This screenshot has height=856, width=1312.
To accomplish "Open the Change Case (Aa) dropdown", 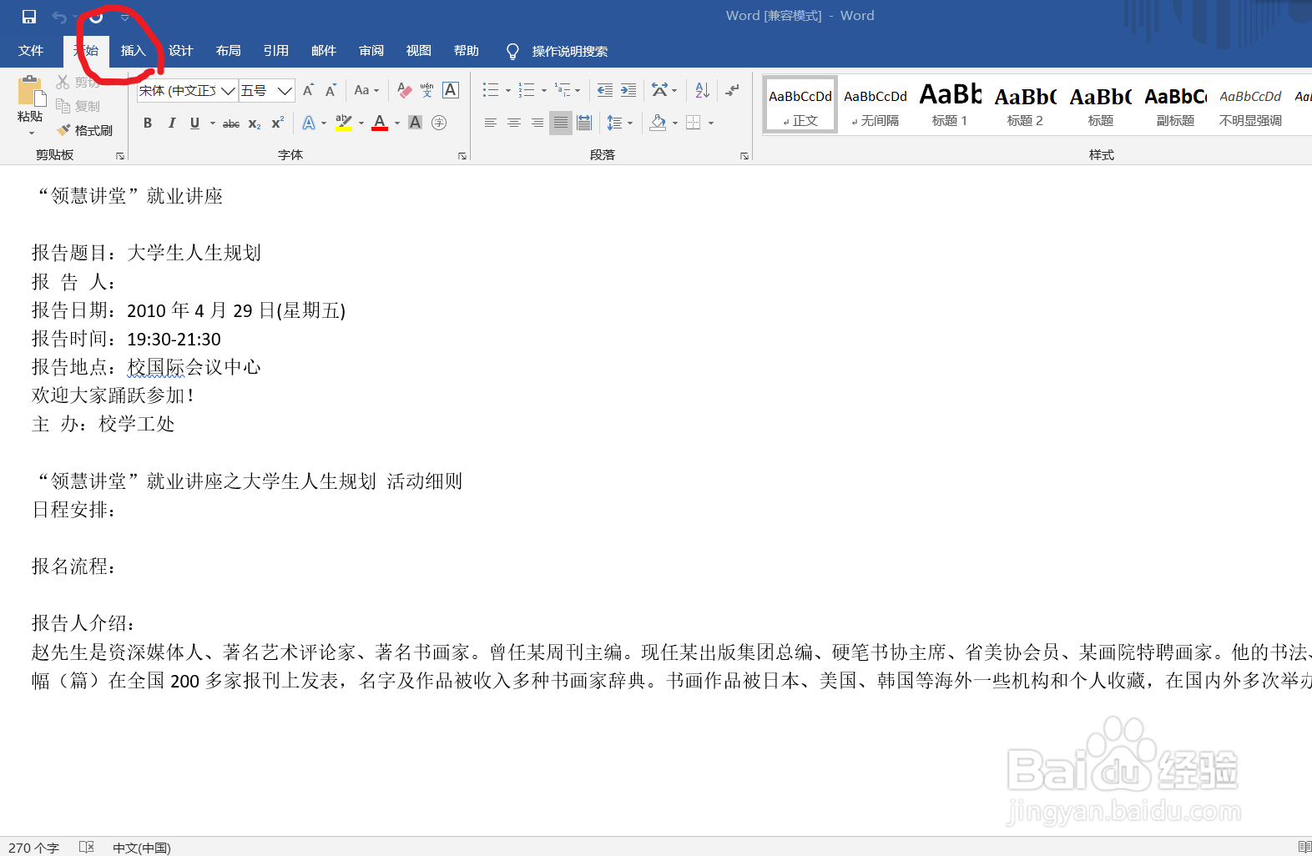I will pos(366,90).
